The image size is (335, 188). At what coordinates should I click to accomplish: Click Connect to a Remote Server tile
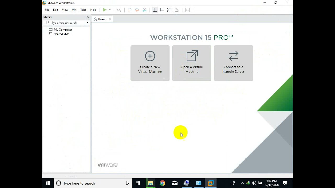point(233,63)
